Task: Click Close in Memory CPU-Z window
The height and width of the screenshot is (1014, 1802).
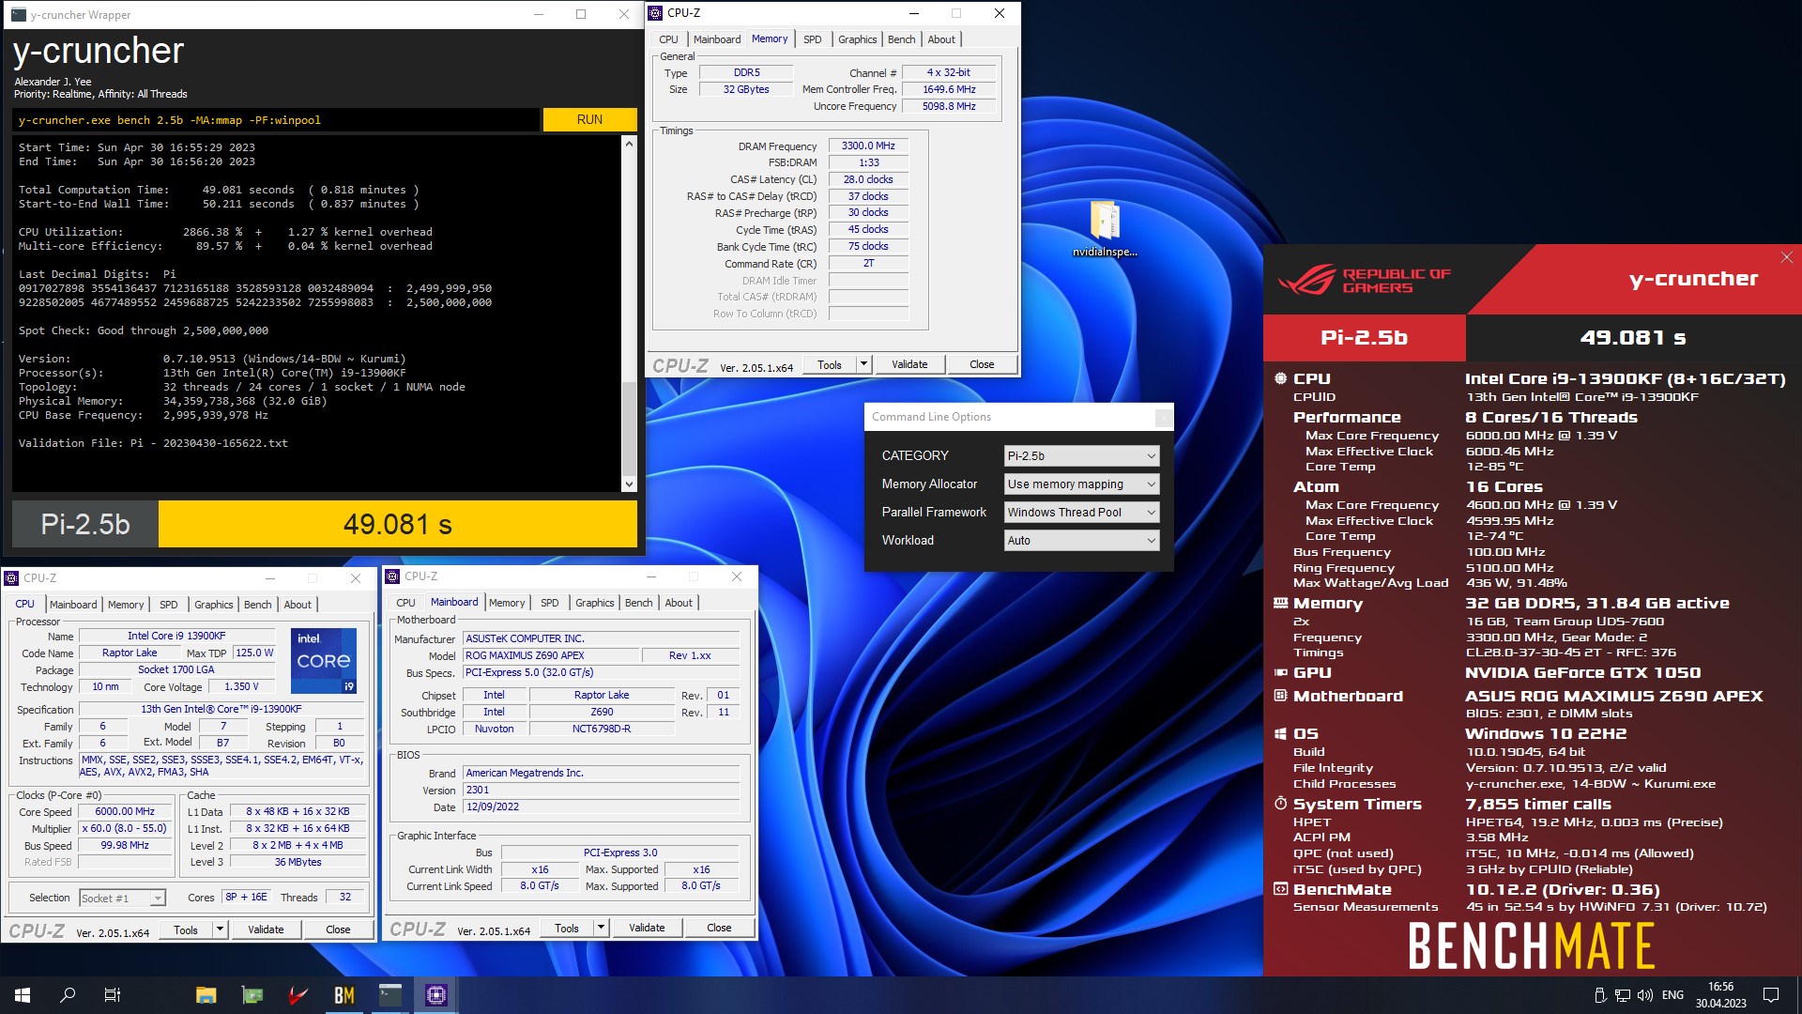Action: click(x=982, y=364)
